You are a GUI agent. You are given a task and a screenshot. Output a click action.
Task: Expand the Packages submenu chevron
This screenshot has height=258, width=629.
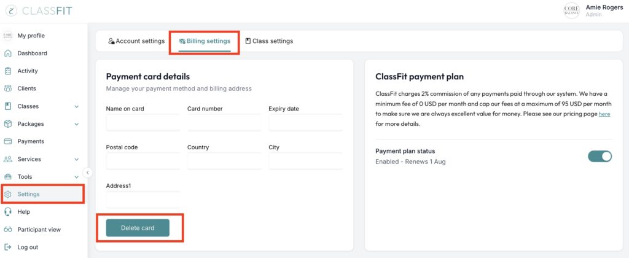77,124
